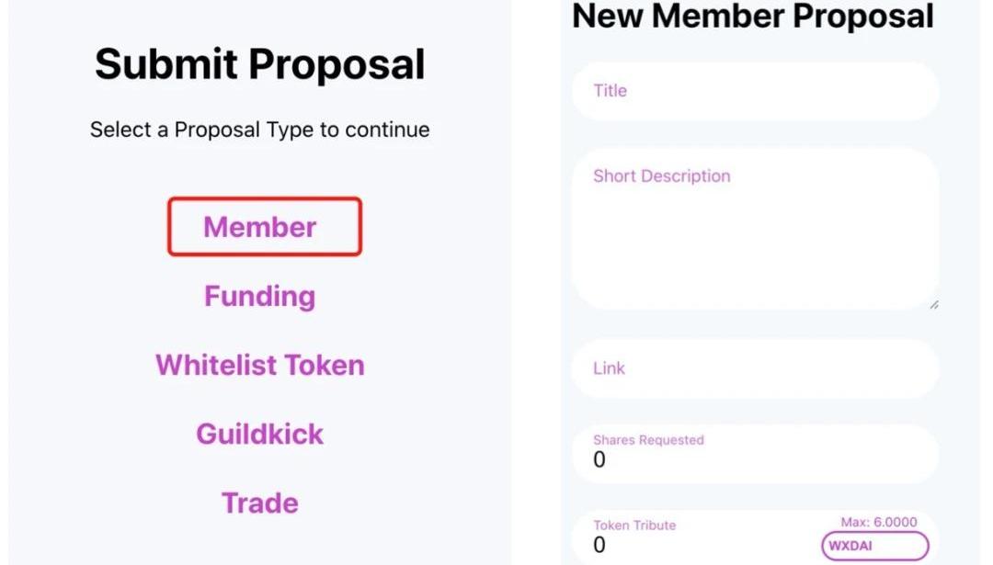Focus the Short Description text area

pyautogui.click(x=754, y=230)
